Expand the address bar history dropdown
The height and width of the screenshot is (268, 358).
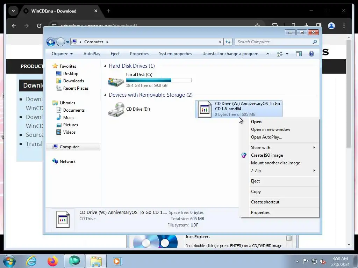tap(220, 42)
